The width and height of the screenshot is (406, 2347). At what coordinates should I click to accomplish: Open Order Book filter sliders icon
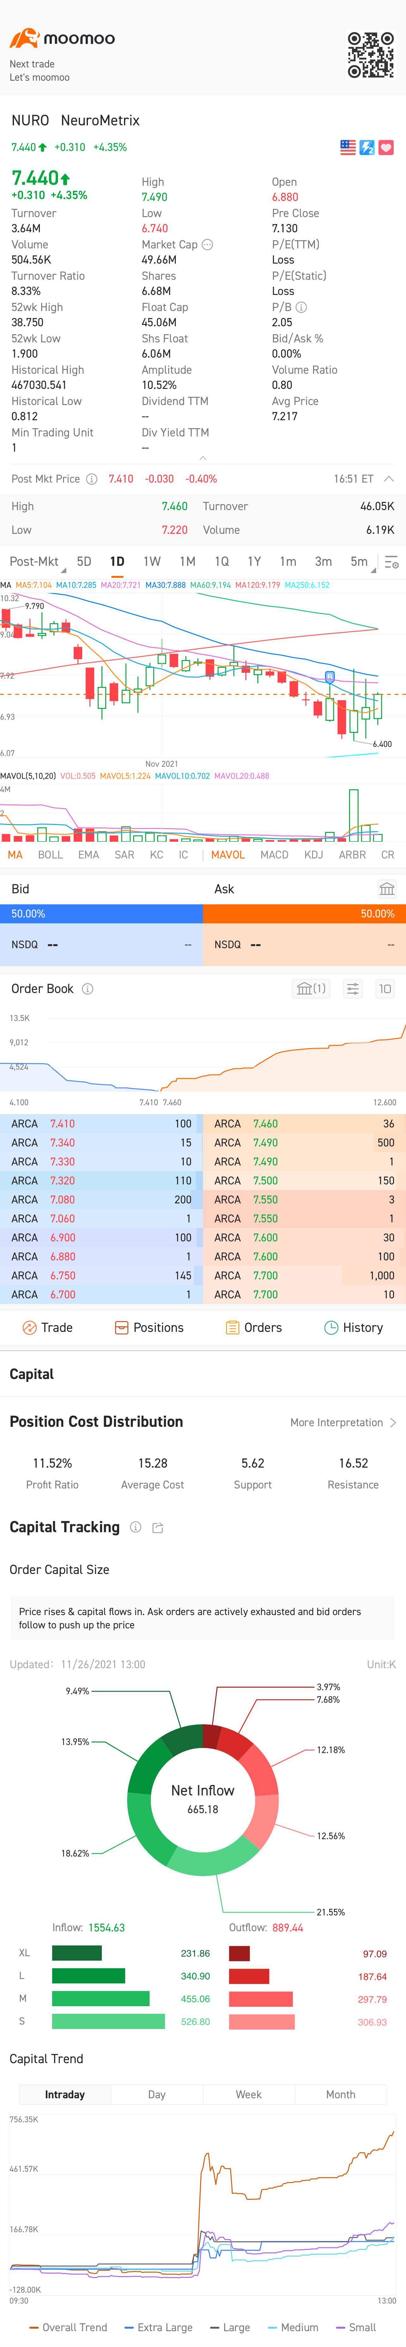(x=353, y=989)
